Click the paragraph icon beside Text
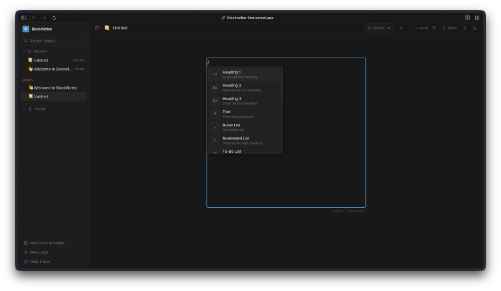This screenshot has height=291, width=501. (215, 114)
